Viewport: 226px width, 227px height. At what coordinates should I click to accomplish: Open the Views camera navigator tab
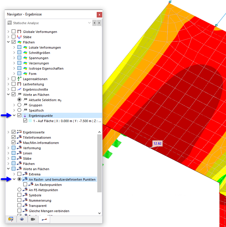[x=33, y=219]
